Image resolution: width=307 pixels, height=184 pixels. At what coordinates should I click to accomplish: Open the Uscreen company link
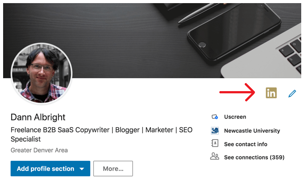tap(235, 117)
